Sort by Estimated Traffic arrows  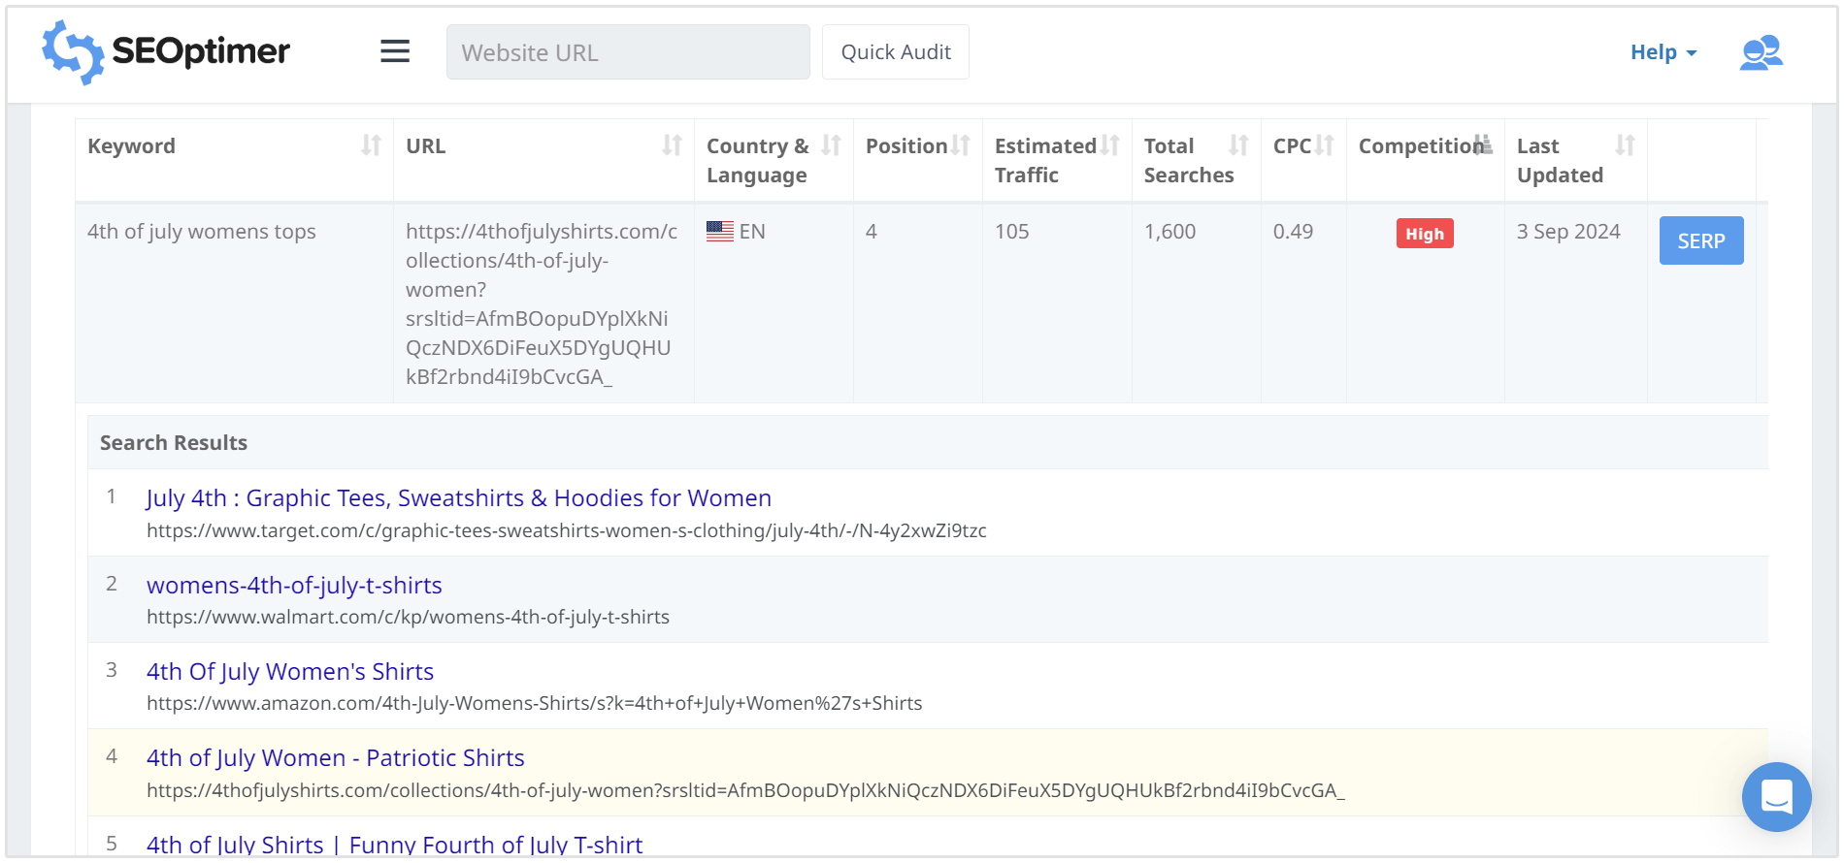point(1110,145)
